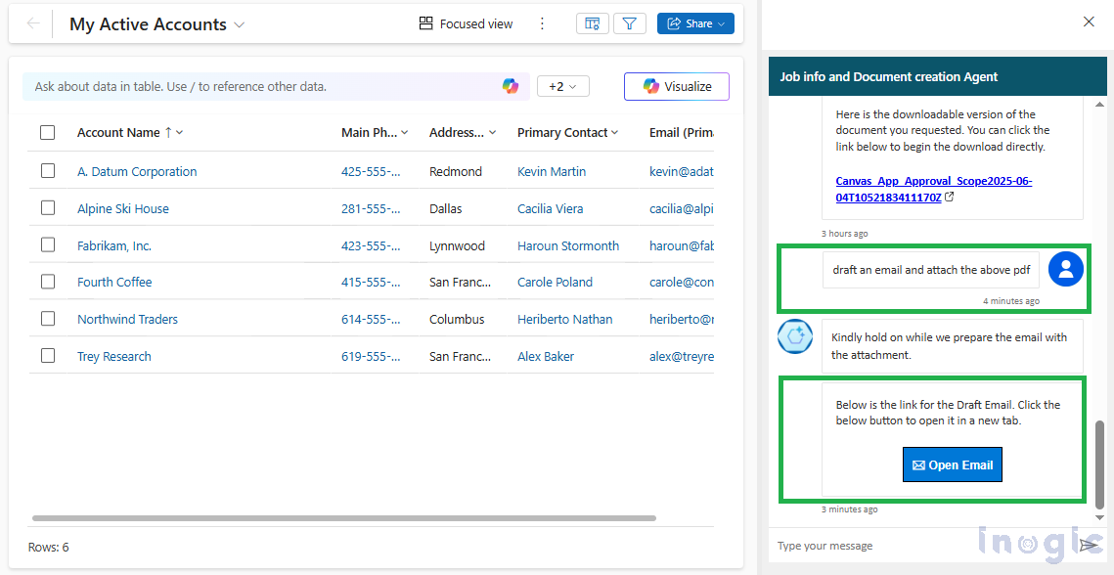Click the Columbus city cell

(457, 319)
